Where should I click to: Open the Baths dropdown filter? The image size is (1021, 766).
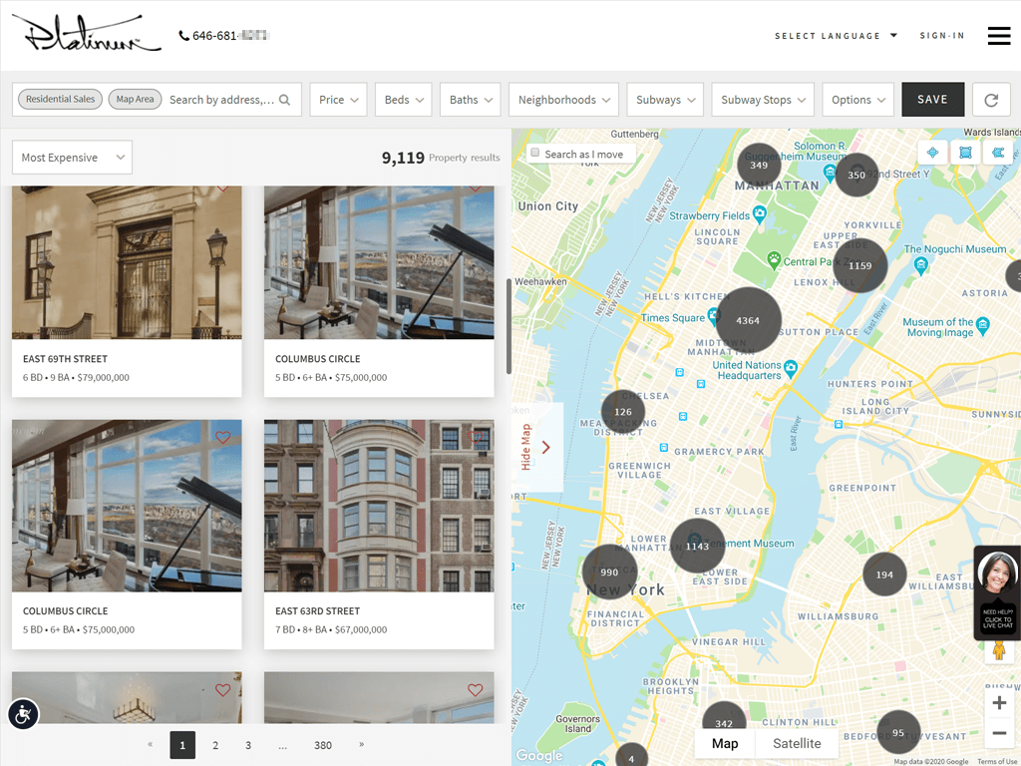[x=471, y=100]
